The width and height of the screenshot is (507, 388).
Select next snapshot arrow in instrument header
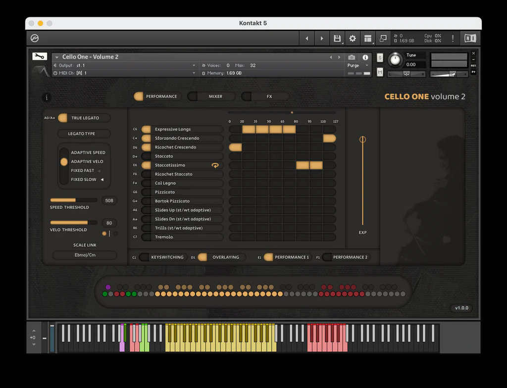(x=339, y=57)
